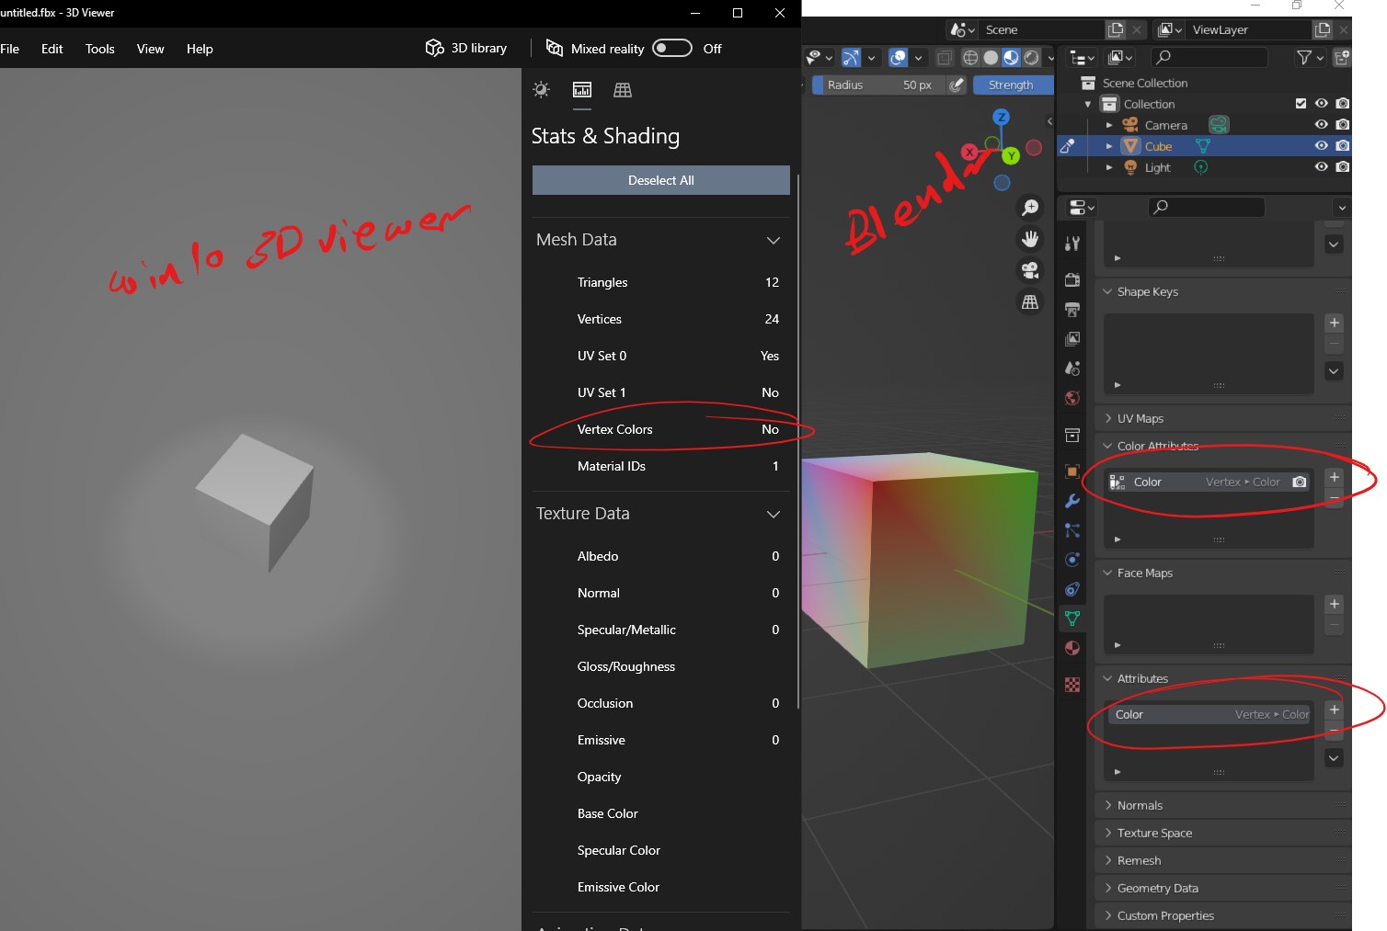The height and width of the screenshot is (931, 1387).
Task: Click the Deselect All button
Action: click(x=661, y=180)
